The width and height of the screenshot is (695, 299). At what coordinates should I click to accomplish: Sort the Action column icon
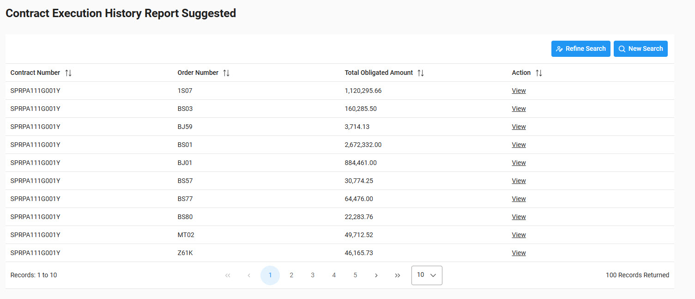(539, 73)
